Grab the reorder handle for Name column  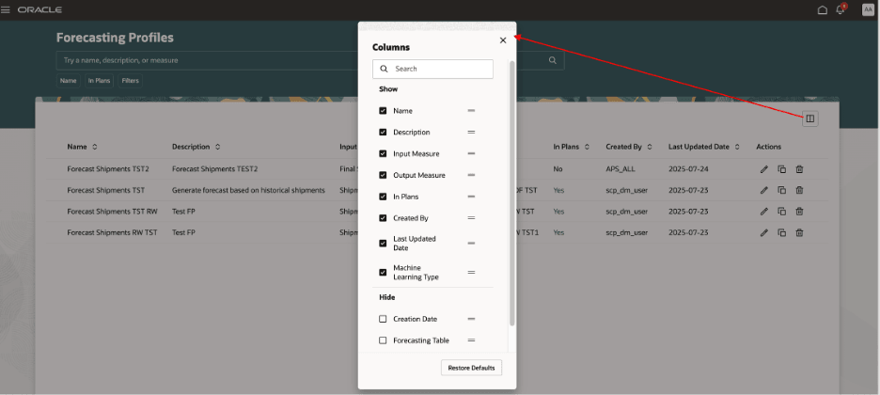point(471,111)
